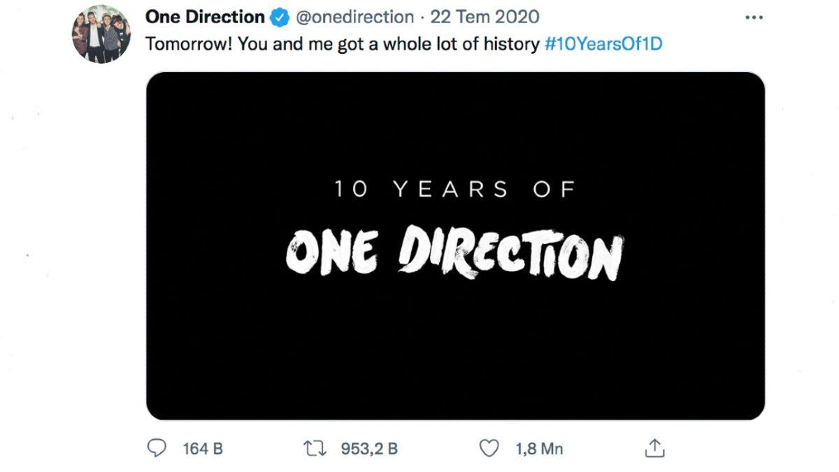The height and width of the screenshot is (472, 839).
Task: Expand tweet actions via three-dots control
Action: coord(754,17)
